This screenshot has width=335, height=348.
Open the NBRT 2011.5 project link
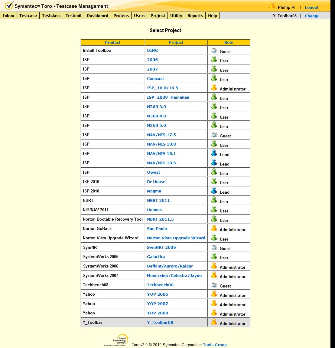coord(160,219)
